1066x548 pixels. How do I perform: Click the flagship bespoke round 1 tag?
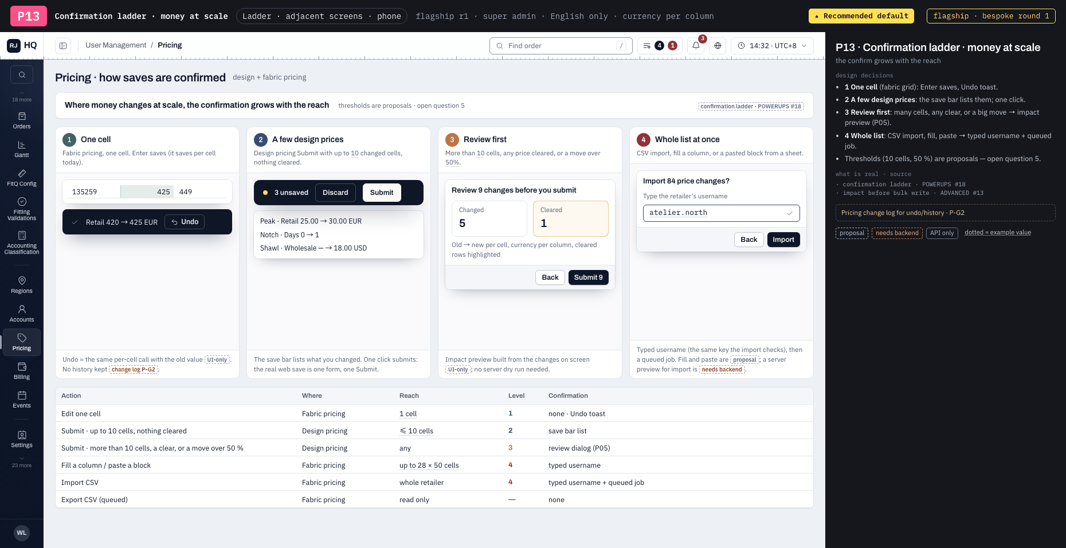click(x=991, y=16)
